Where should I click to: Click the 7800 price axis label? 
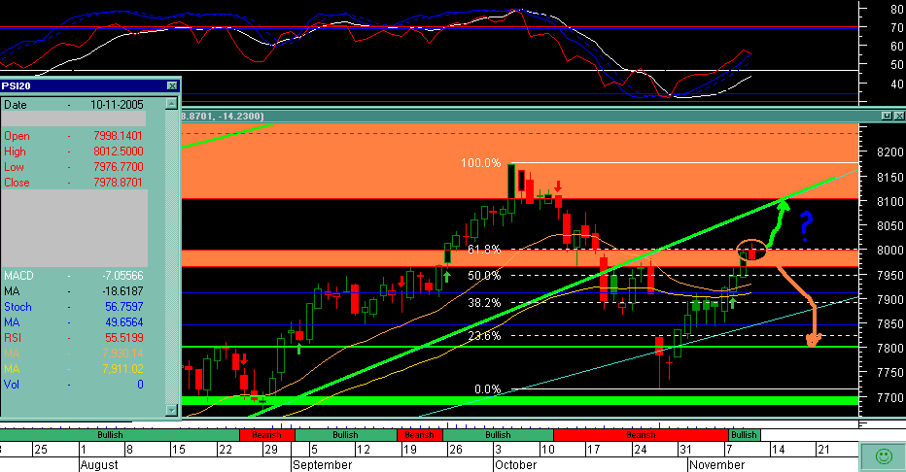[889, 349]
